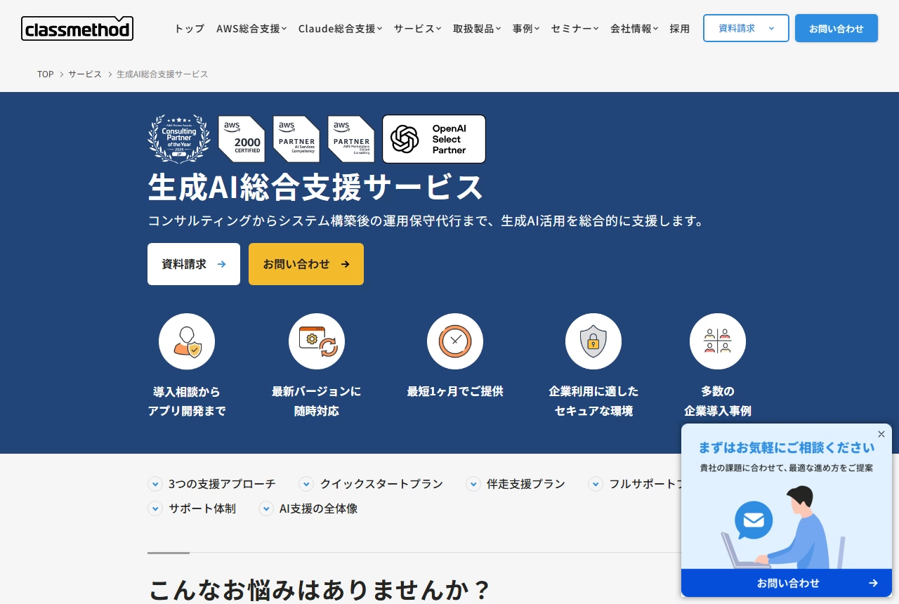This screenshot has height=604, width=899.
Task: Open the サービス dropdown menu
Action: (417, 29)
